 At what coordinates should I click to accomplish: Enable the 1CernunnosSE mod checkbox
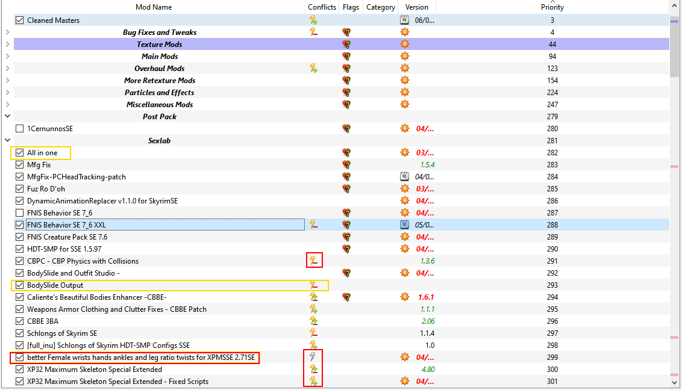click(x=19, y=129)
